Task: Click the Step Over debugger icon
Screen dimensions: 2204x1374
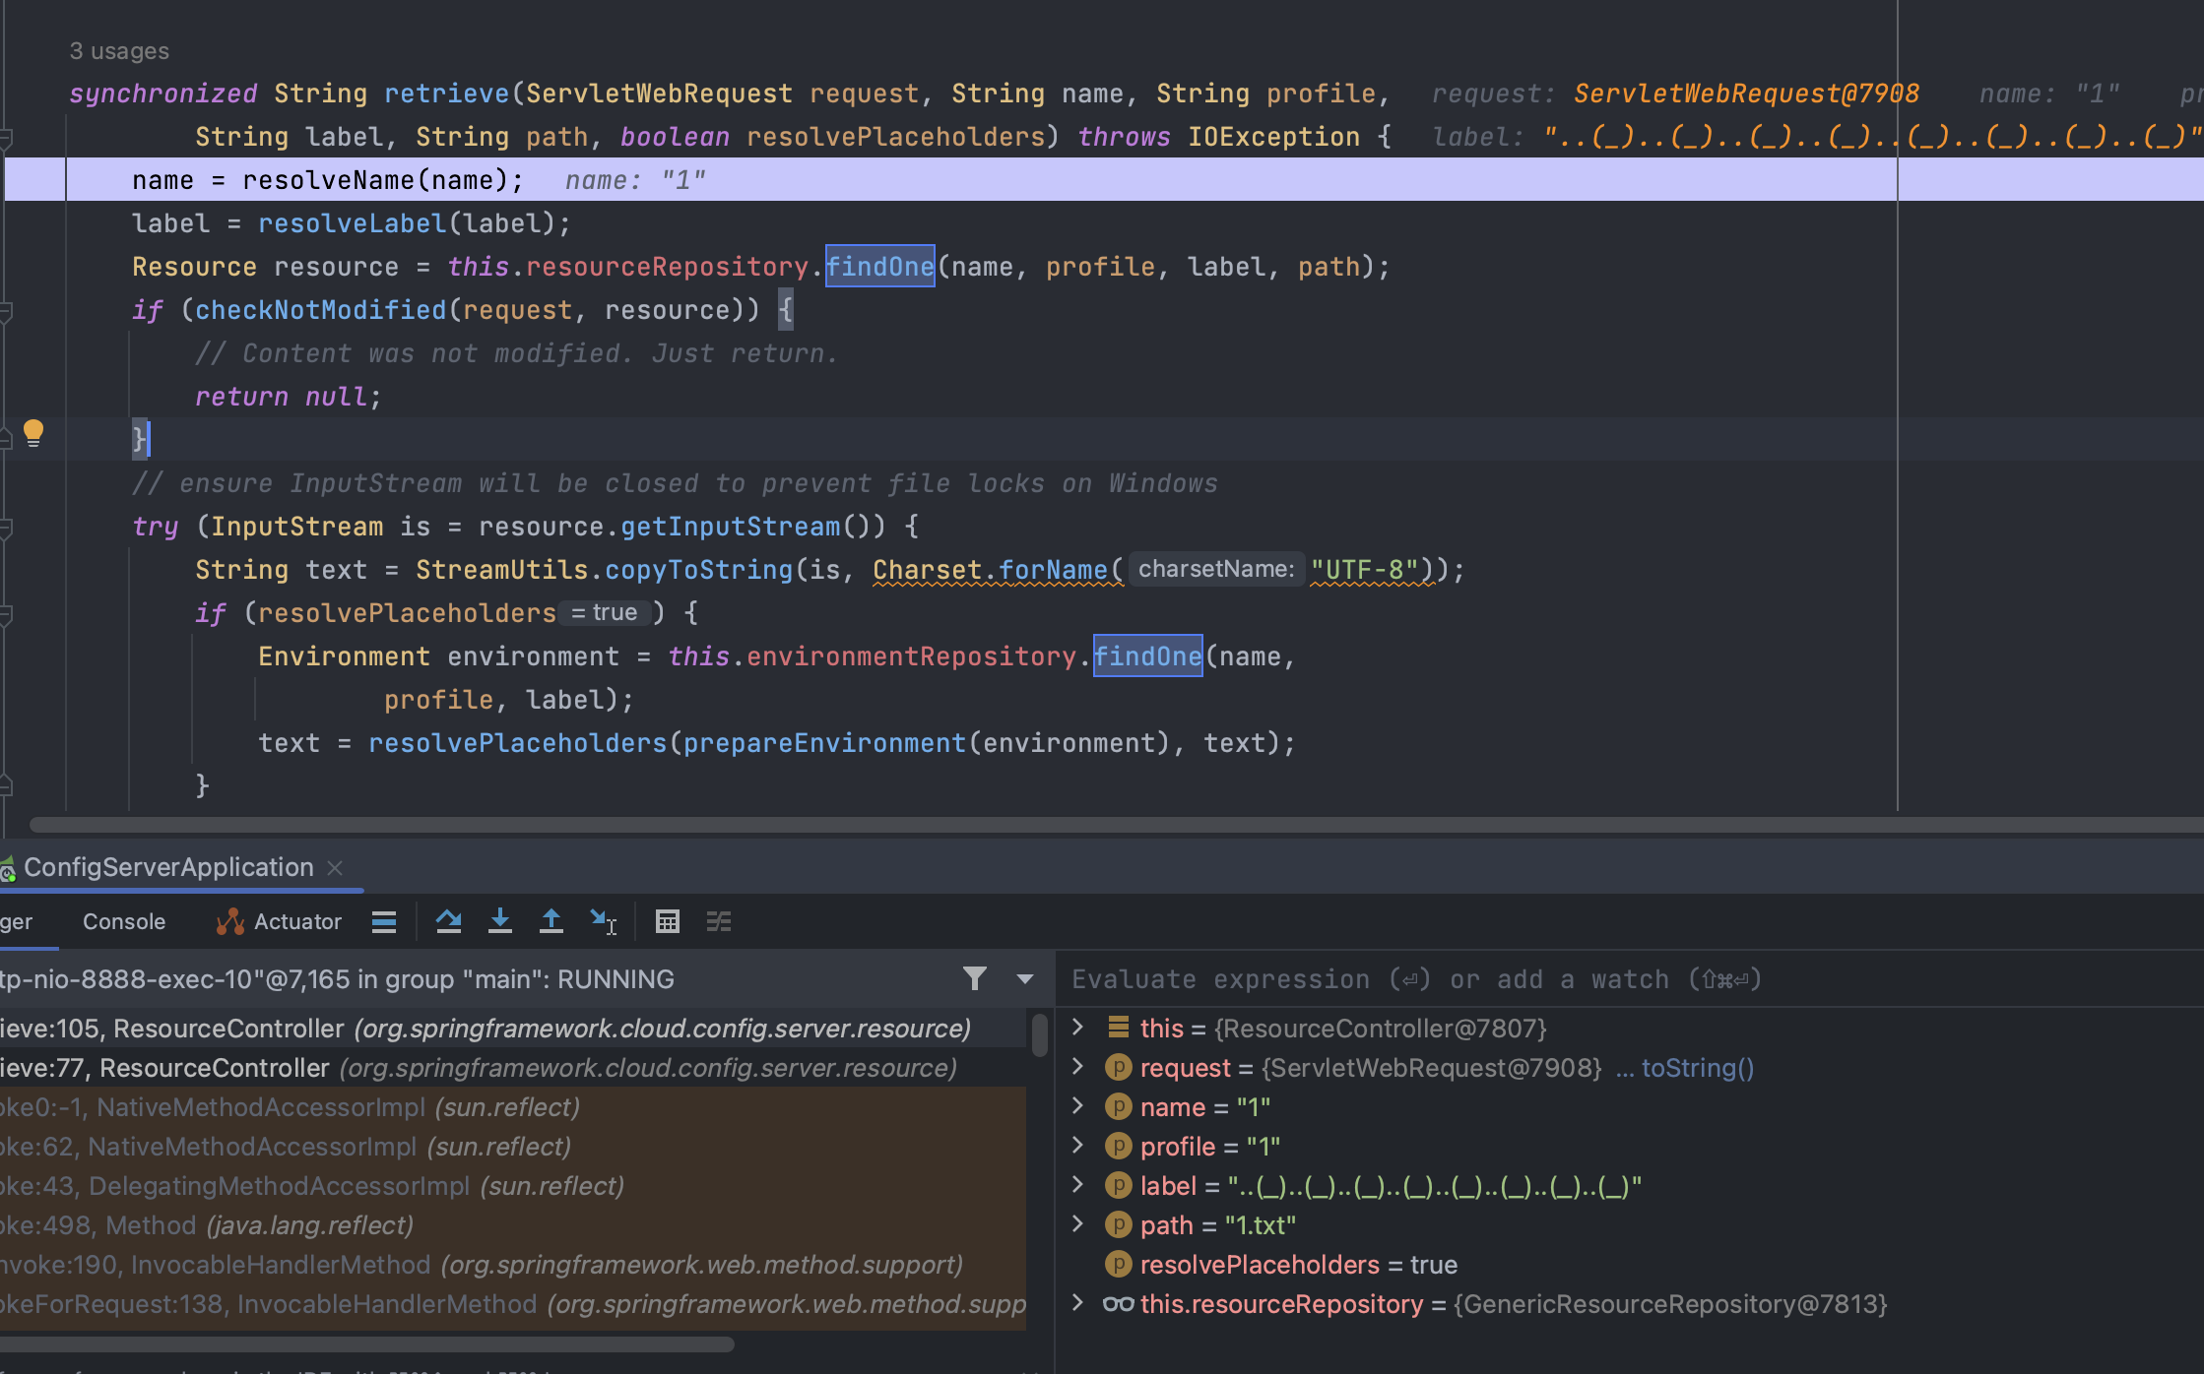Action: 449,921
